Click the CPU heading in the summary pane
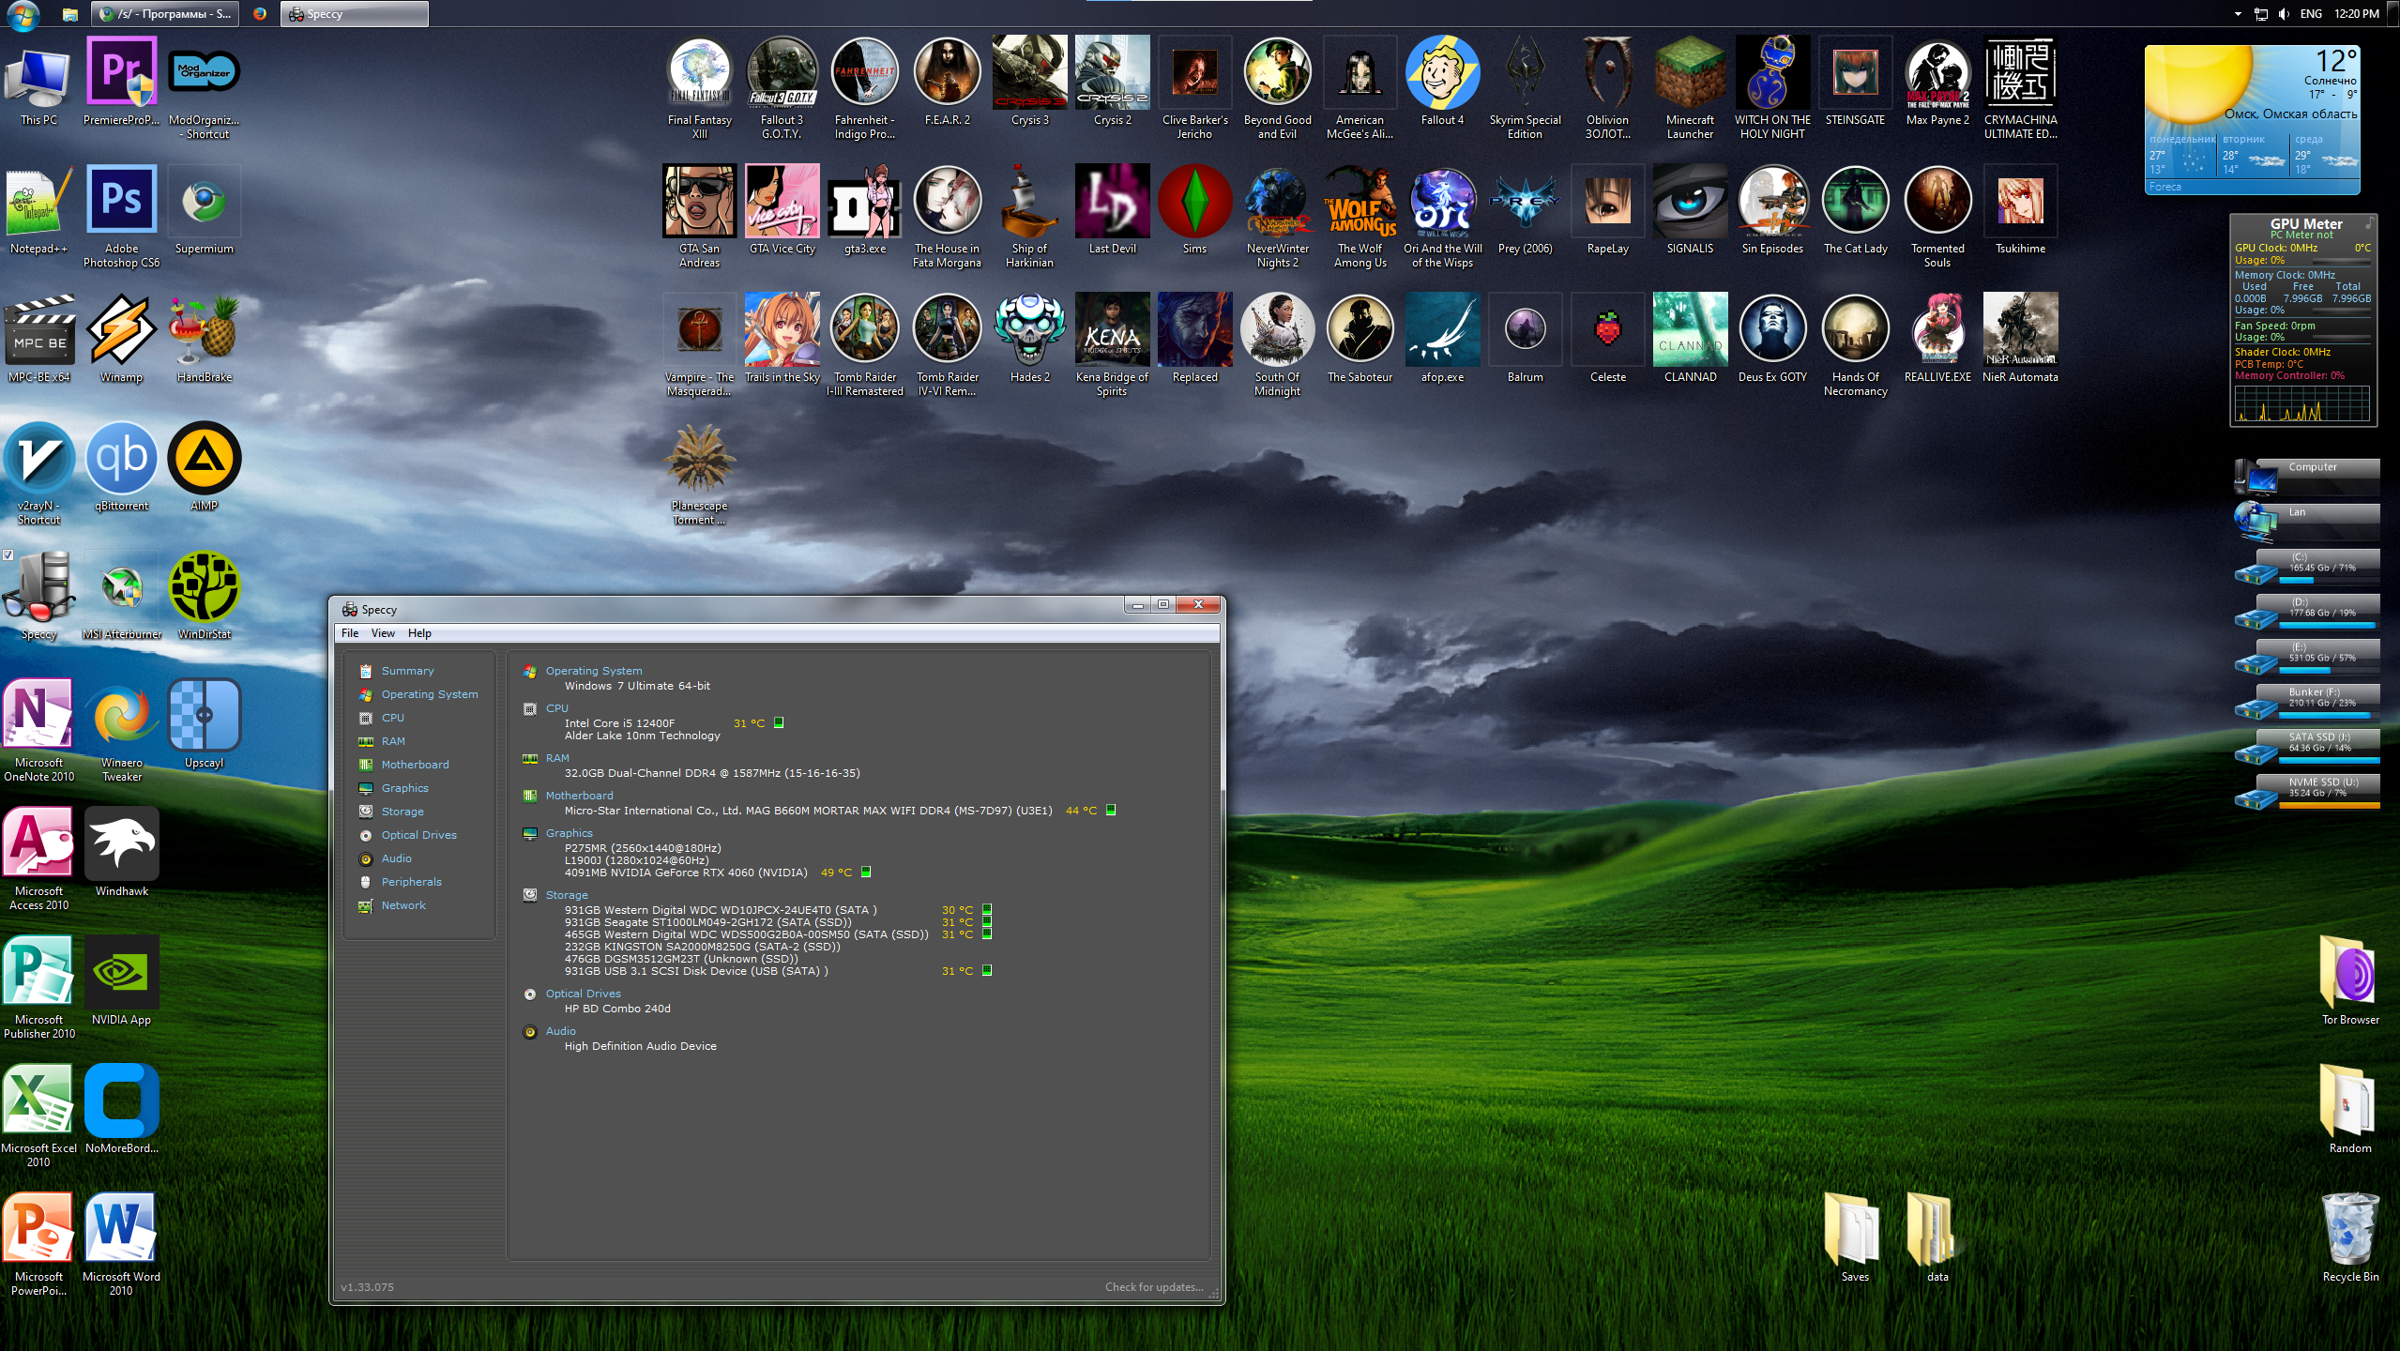This screenshot has width=2400, height=1351. point(557,708)
